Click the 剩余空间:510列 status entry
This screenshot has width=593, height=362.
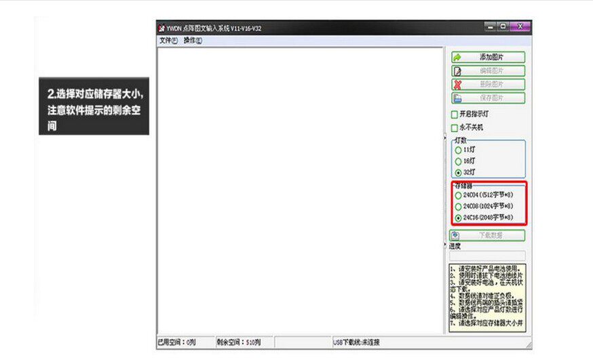tap(244, 342)
